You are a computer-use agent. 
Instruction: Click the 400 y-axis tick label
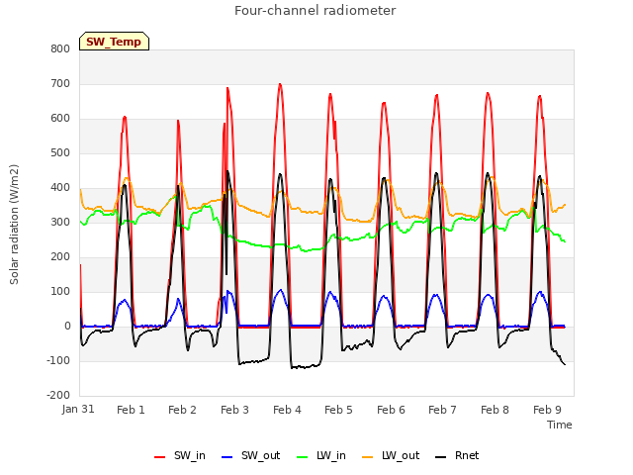click(x=60, y=188)
